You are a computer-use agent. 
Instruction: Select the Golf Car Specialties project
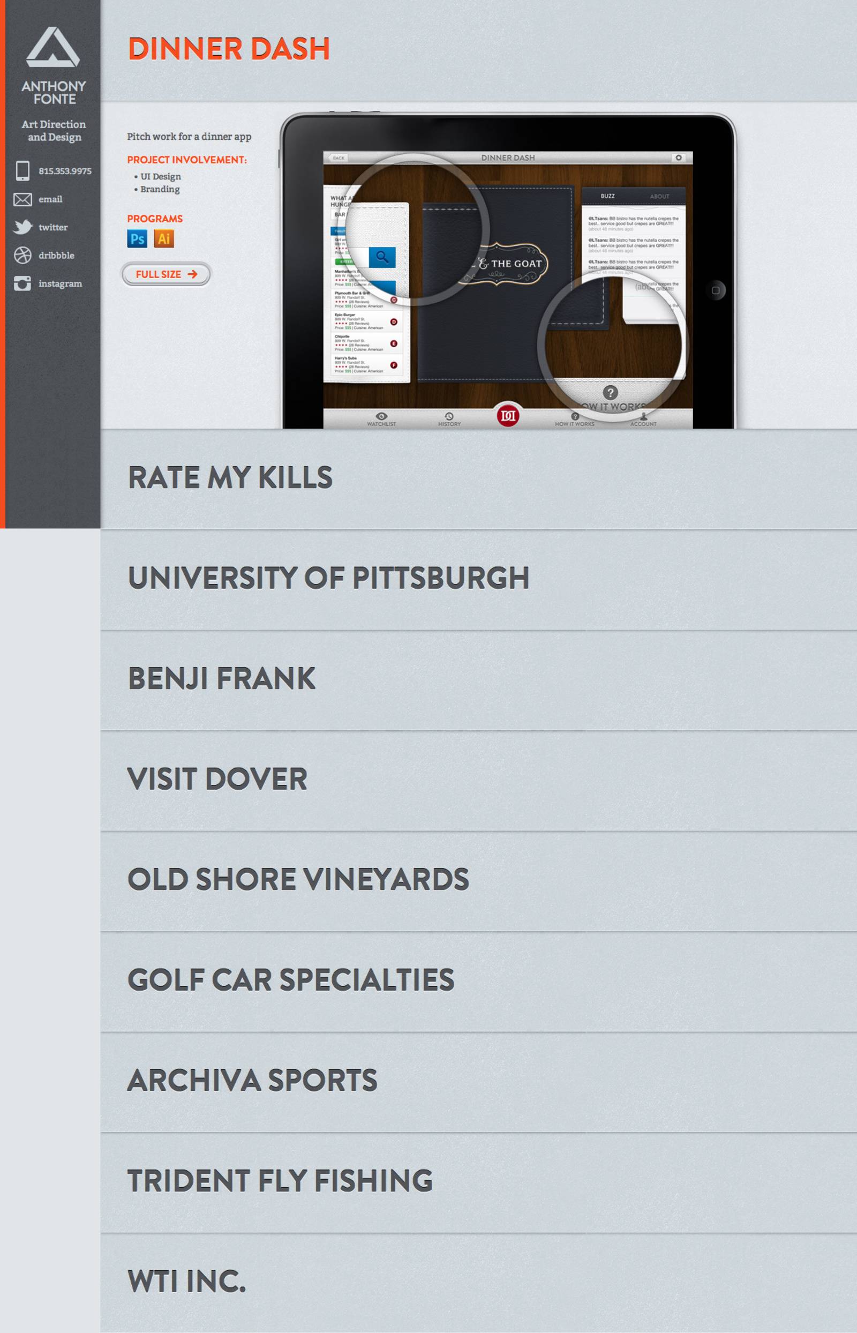(x=290, y=980)
